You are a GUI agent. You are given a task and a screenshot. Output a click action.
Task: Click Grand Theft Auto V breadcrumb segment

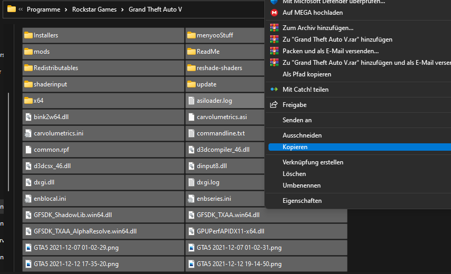[155, 9]
